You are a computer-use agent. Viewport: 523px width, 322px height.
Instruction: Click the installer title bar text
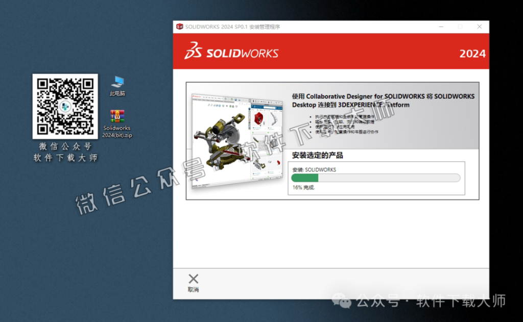(232, 26)
